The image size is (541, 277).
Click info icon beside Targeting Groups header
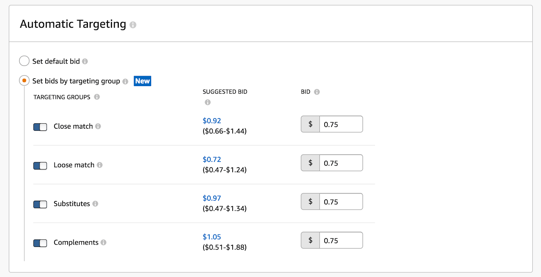click(x=97, y=97)
